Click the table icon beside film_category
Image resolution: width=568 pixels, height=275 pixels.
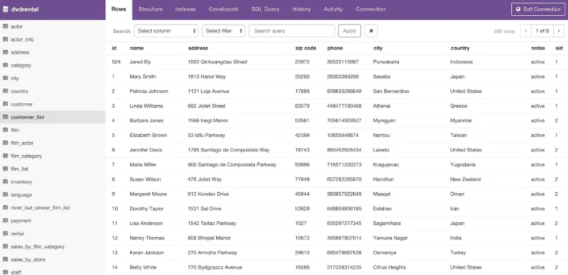coord(6,156)
